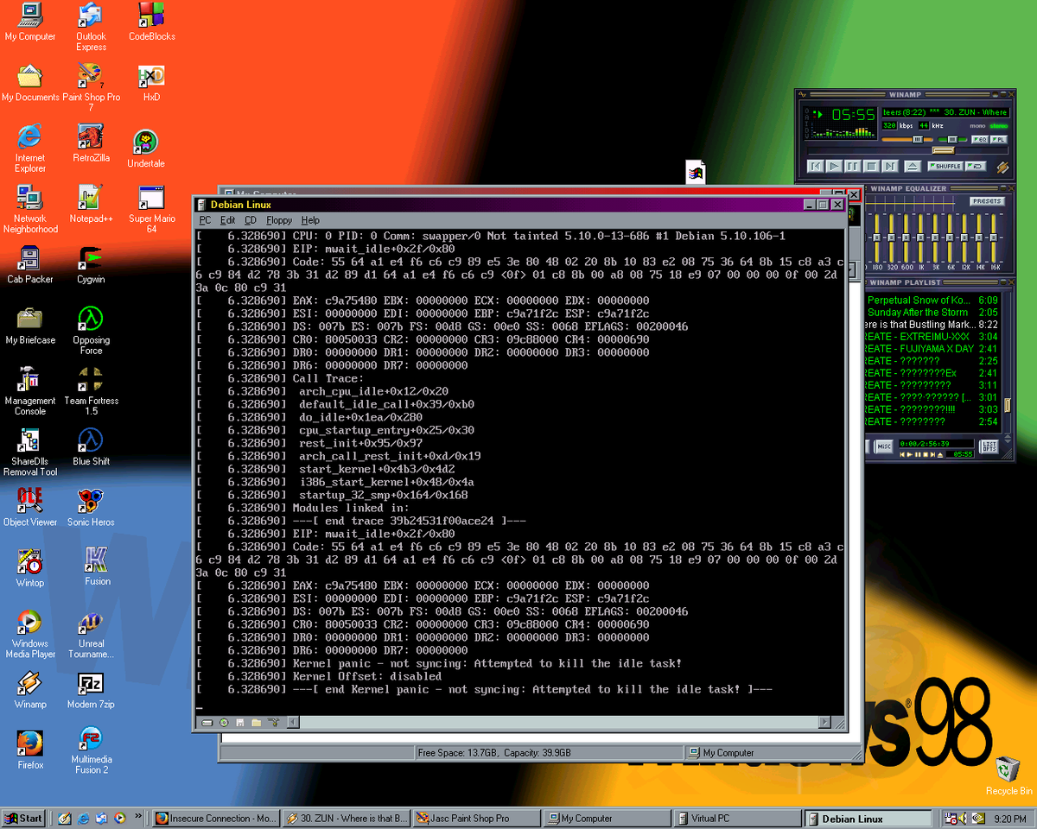The height and width of the screenshot is (829, 1037).
Task: Select the Team Fortress 1.5 icon
Action: click(x=91, y=390)
